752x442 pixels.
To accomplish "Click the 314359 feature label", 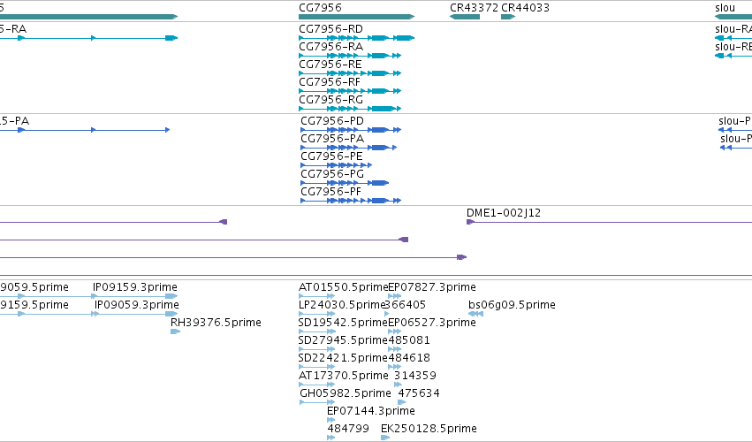I will [415, 376].
